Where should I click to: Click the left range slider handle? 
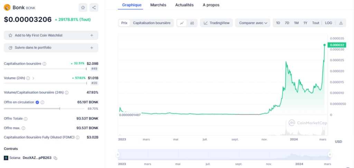coord(118,155)
